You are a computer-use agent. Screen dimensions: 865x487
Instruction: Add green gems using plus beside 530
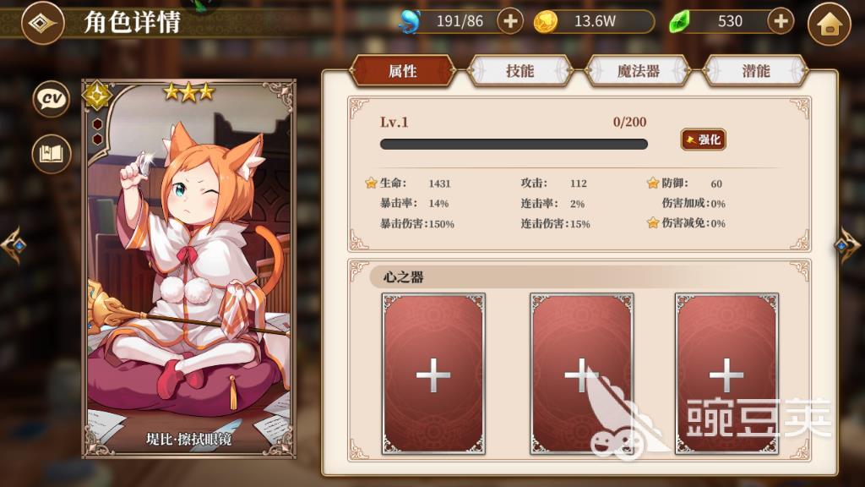point(781,21)
